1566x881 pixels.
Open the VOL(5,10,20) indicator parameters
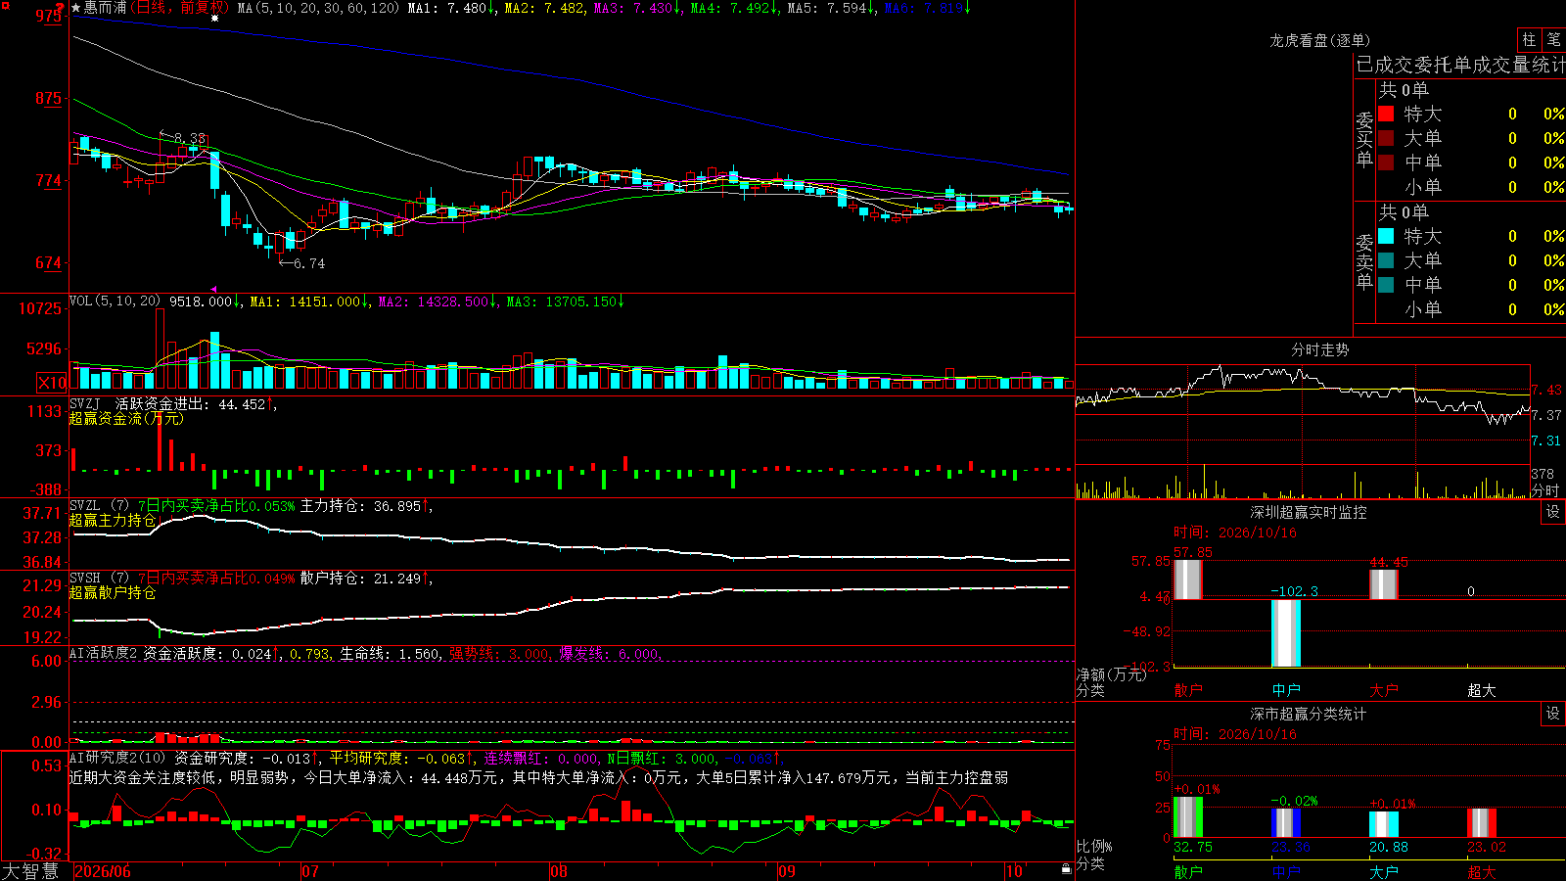[115, 301]
